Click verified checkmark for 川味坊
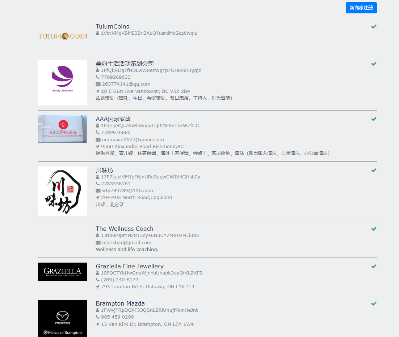 coord(374,170)
